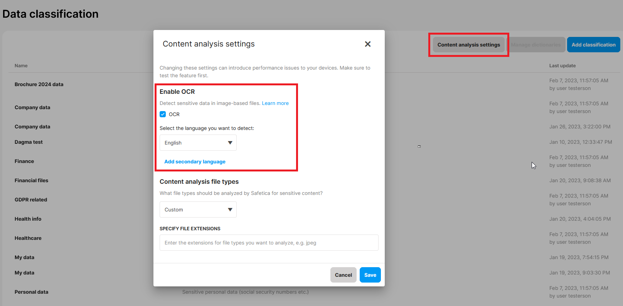Open the GDPR related classification
This screenshot has height=306, width=623.
(31, 200)
